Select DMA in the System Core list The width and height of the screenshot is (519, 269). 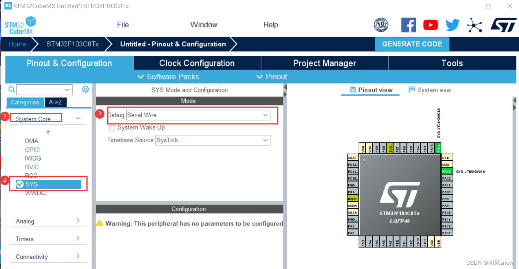(x=31, y=141)
